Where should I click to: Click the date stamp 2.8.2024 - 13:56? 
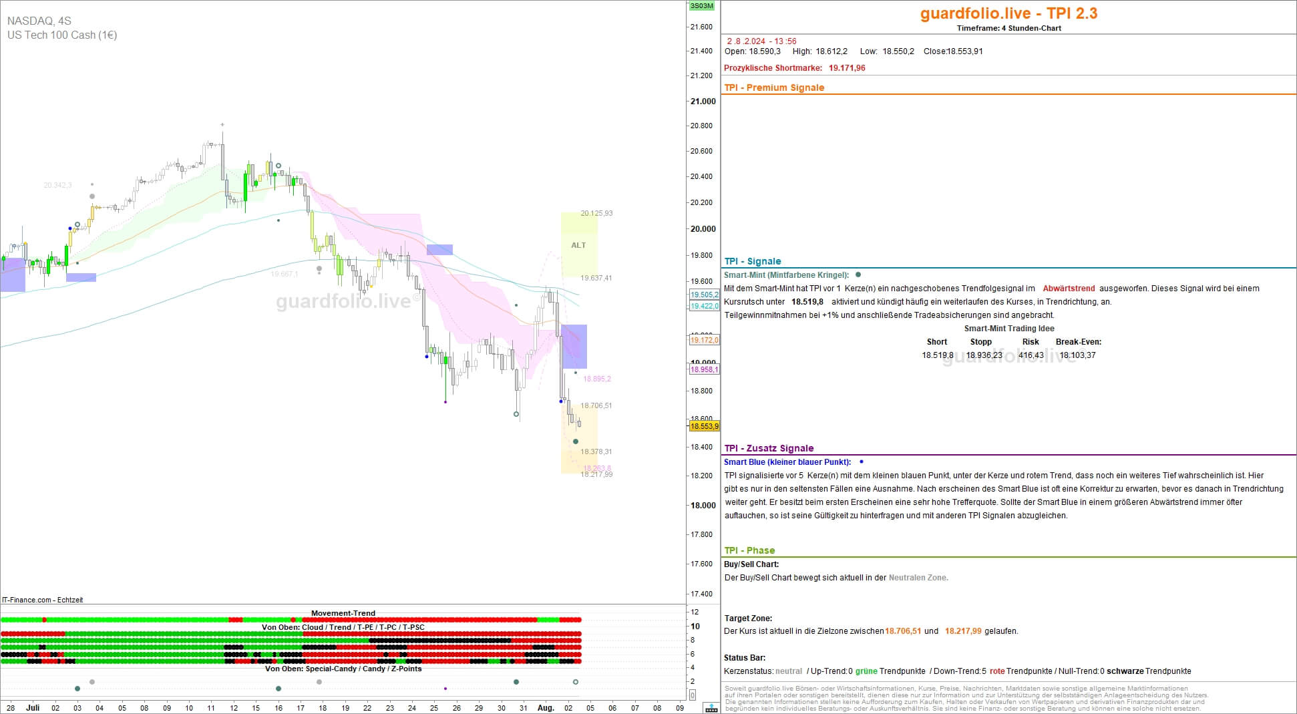coord(761,41)
